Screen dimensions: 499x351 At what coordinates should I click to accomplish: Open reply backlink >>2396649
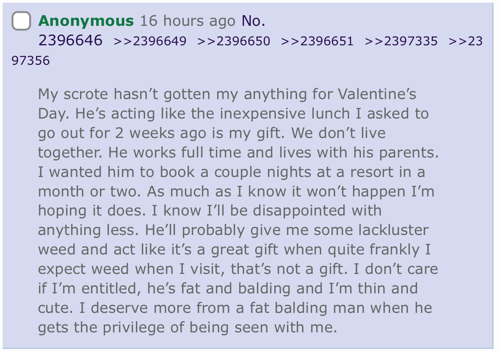tap(150, 41)
